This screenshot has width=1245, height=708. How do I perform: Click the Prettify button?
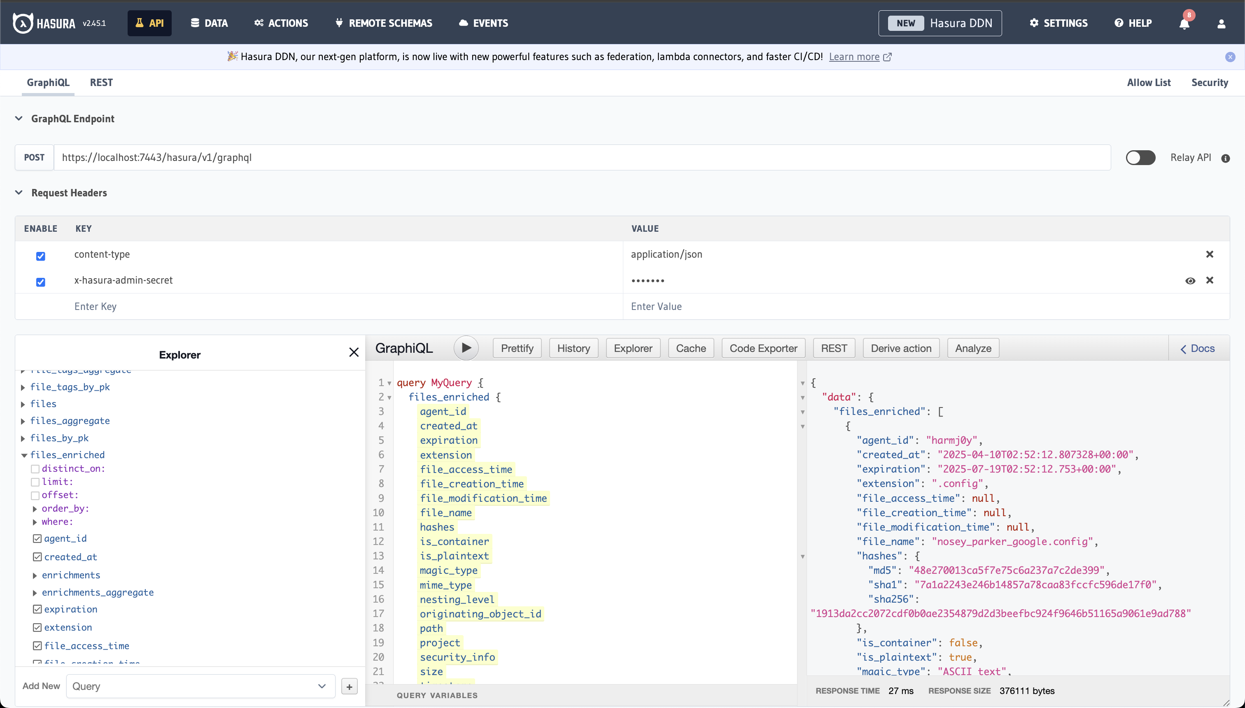pos(516,348)
